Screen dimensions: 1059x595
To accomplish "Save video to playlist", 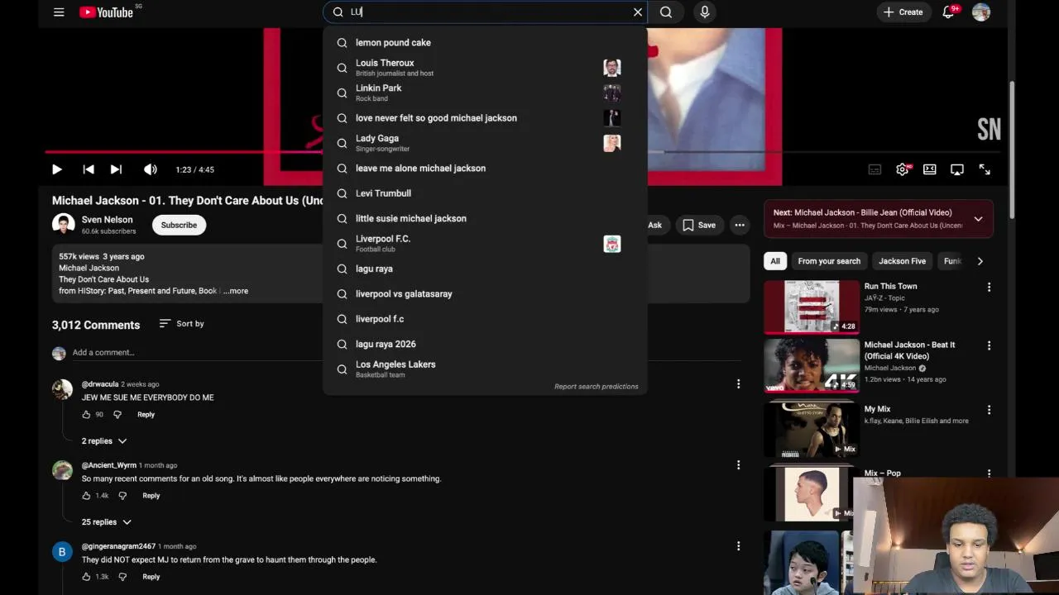I will 698,225.
